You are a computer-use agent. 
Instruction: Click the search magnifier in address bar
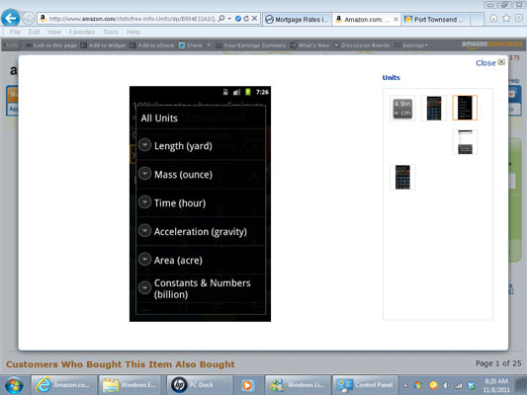(221, 19)
